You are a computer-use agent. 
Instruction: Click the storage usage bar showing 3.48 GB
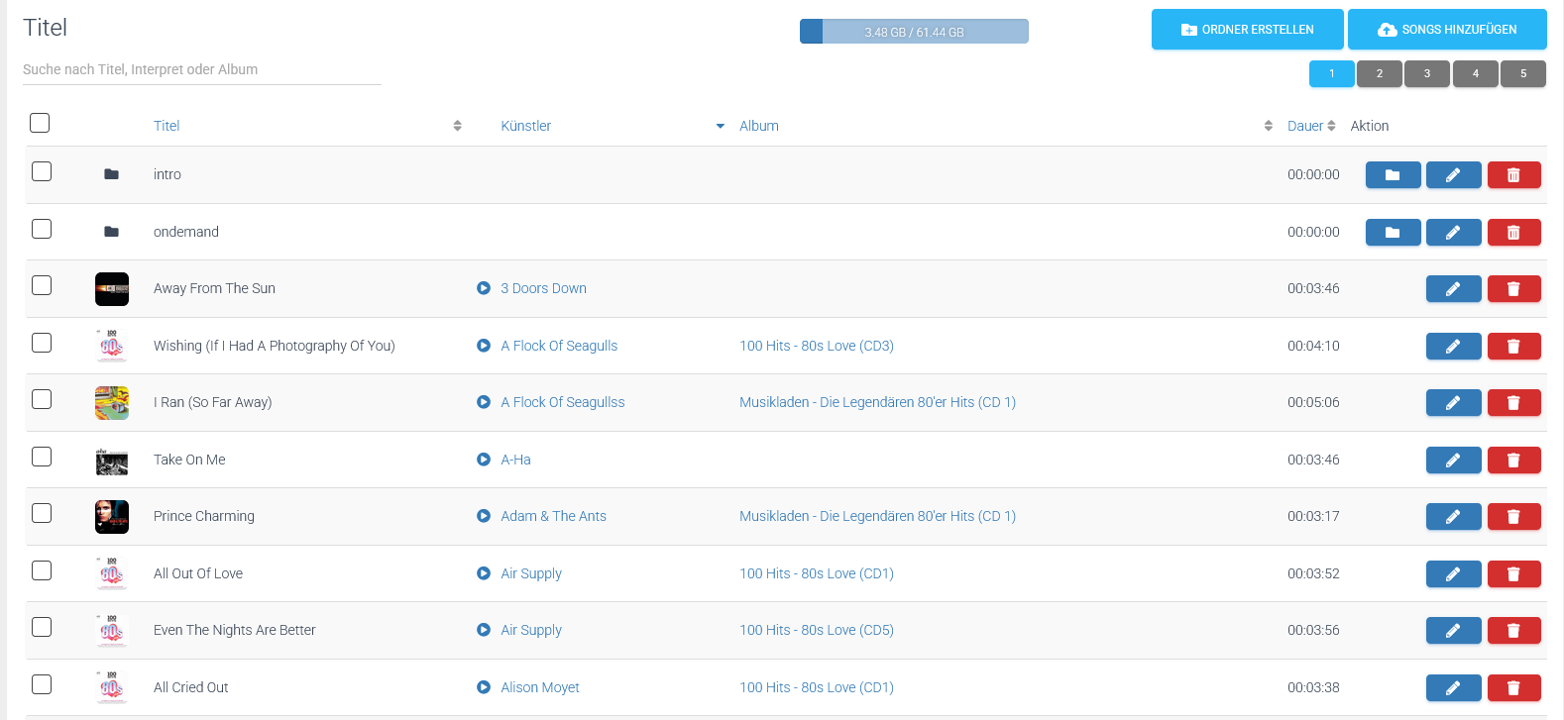pos(914,32)
